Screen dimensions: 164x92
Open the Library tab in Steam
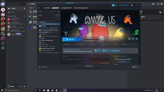(55, 8)
